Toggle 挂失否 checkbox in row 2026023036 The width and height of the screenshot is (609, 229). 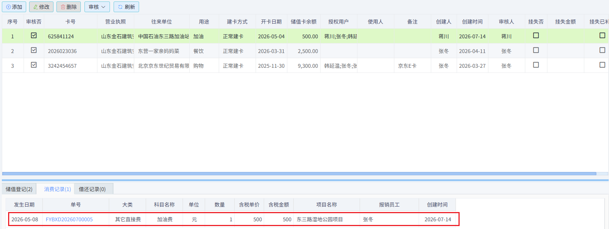click(536, 50)
